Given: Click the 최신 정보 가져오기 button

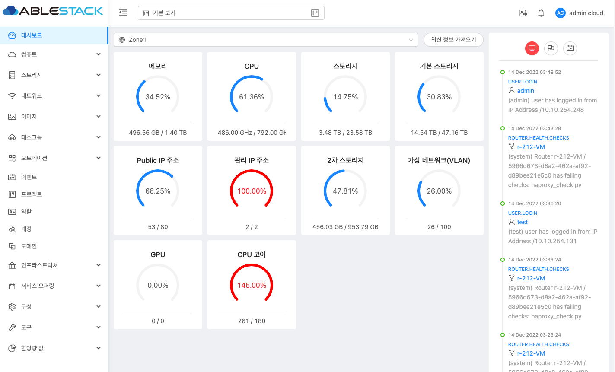Looking at the screenshot, I should point(453,40).
